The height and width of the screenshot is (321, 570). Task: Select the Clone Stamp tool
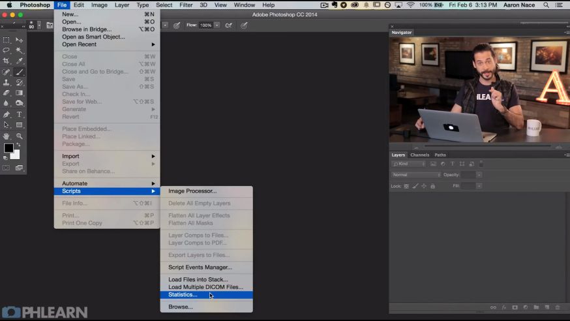pyautogui.click(x=7, y=83)
